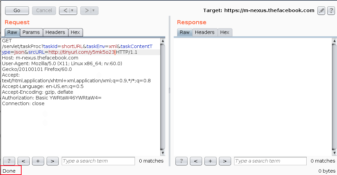Click the plus button in request search bar

38,161
